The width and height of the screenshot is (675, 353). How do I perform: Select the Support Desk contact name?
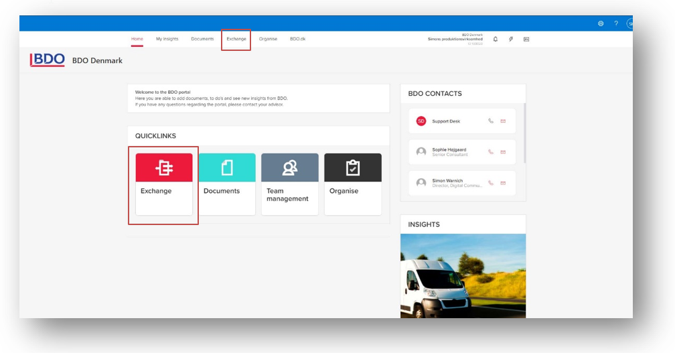[446, 121]
